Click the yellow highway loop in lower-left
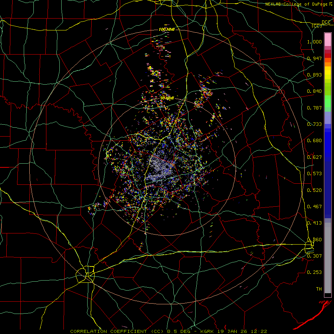Screen dimensions: 334x334 (85, 274)
